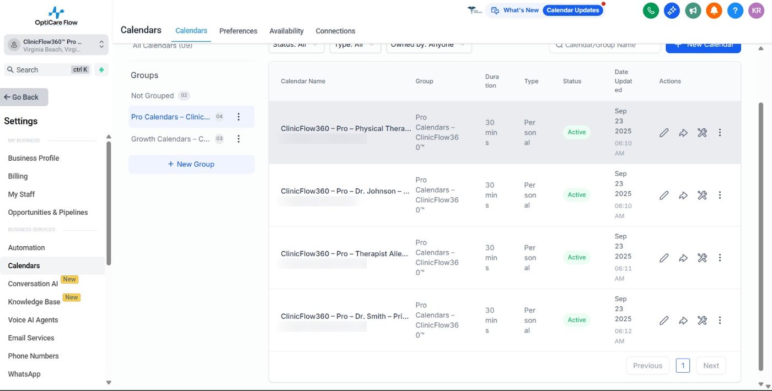Open Pro Calendars group three-dot menu

[x=239, y=117]
